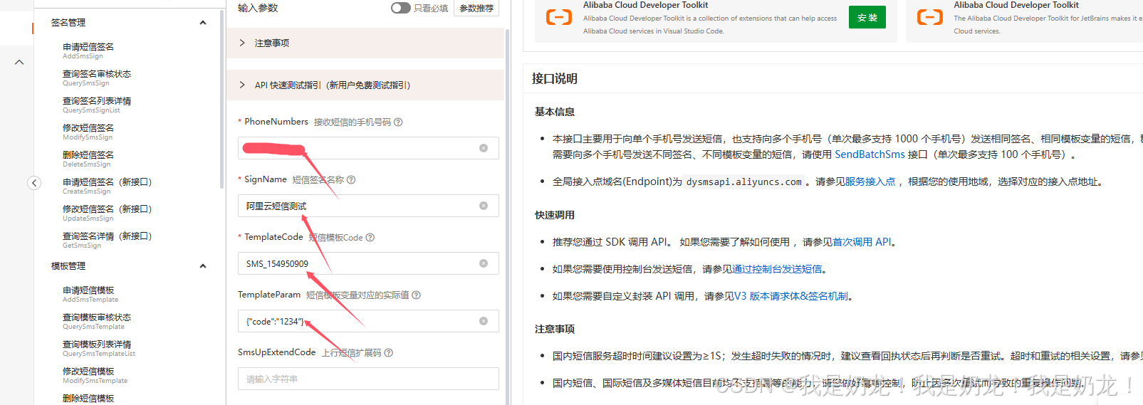Open the SendBatchSms link

pyautogui.click(x=870, y=154)
